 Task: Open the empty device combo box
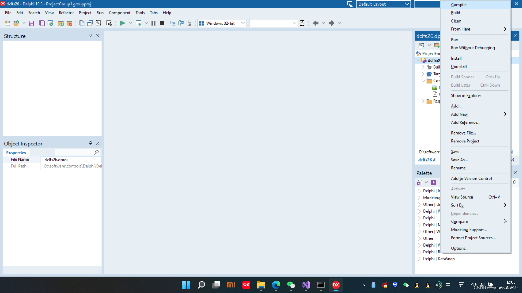click(x=273, y=23)
